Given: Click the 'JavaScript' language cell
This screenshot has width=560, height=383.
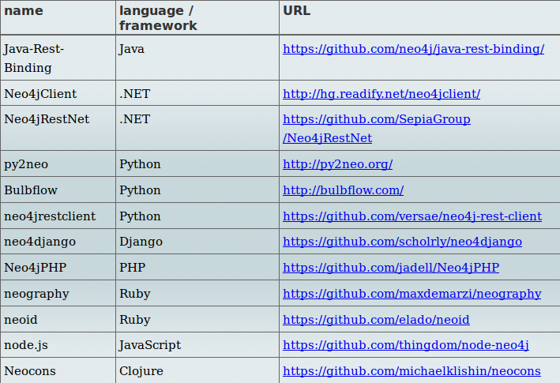Looking at the screenshot, I should point(197,345).
